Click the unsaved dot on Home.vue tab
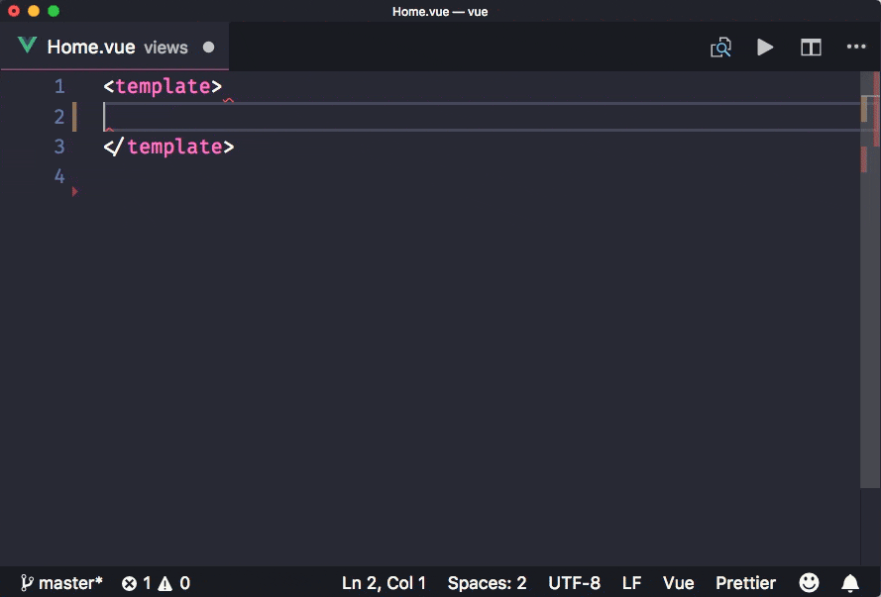Viewport: 881px width, 597px height. (x=208, y=48)
